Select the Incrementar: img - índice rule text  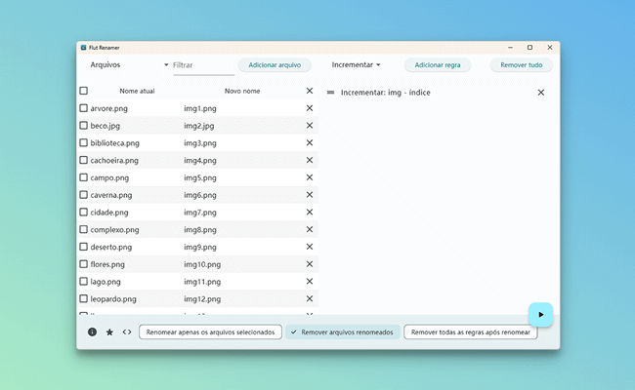click(x=386, y=93)
